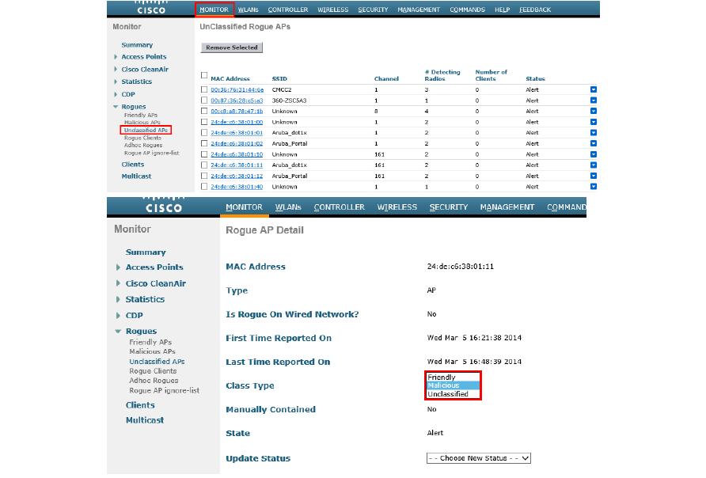Open blue arrow icon for MAC 24:de:c6:38:01:02
The image size is (706, 478).
tap(594, 143)
